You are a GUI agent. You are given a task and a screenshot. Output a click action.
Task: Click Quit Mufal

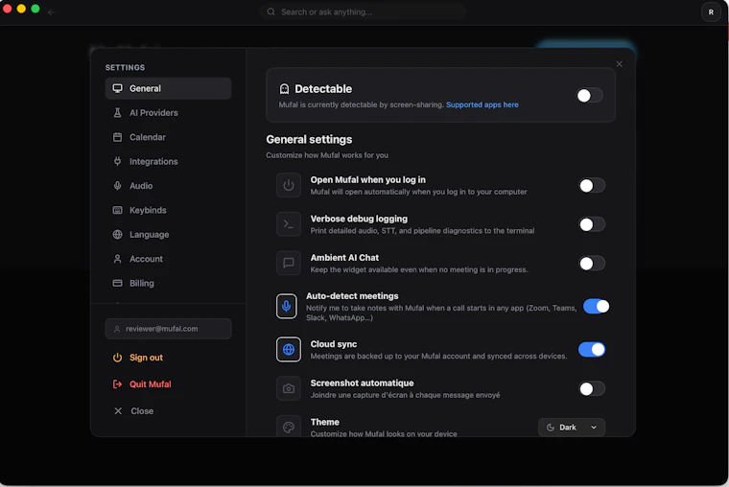[151, 383]
